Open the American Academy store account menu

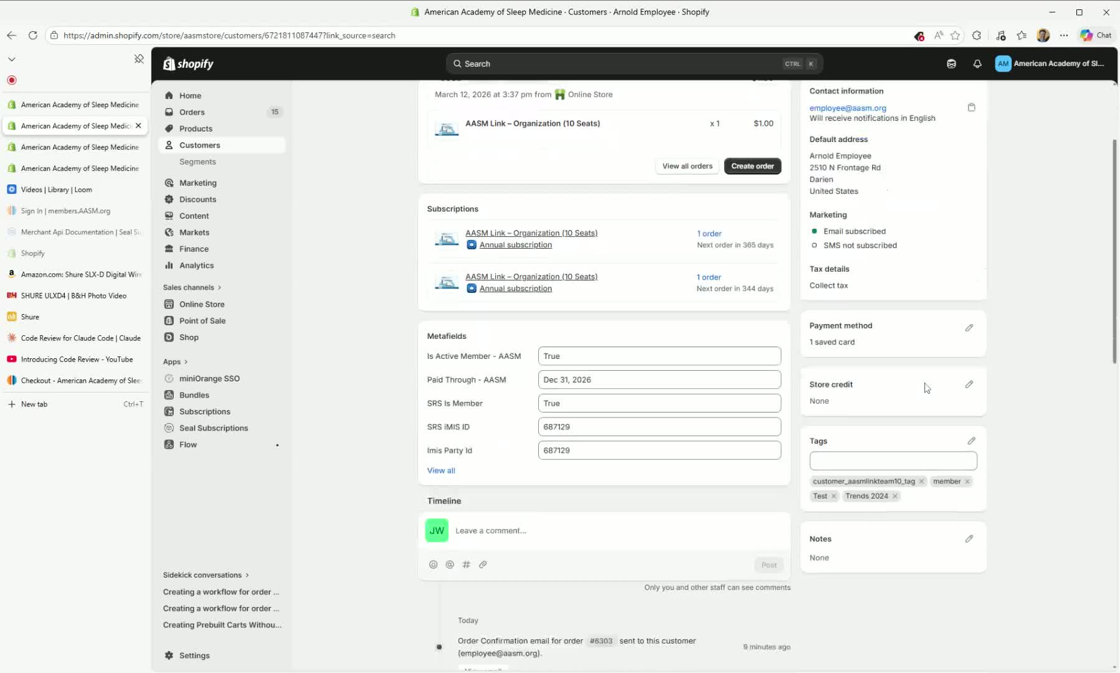[1050, 64]
